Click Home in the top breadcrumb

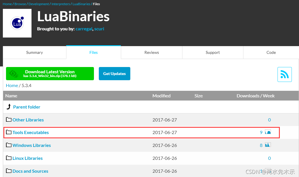click(7, 4)
